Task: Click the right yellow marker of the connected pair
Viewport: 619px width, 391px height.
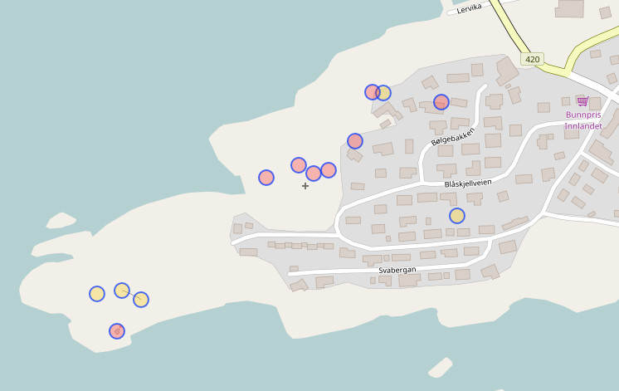Action: [x=141, y=300]
